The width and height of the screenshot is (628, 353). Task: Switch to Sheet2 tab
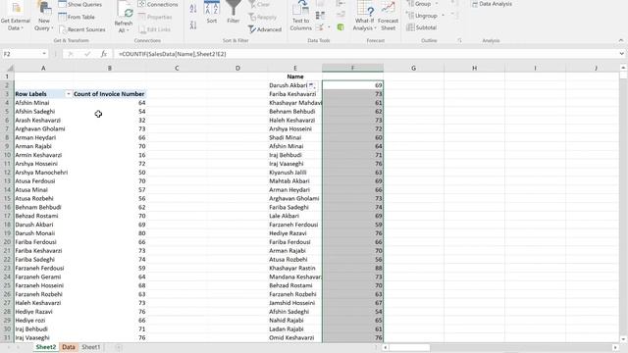pyautogui.click(x=46, y=347)
